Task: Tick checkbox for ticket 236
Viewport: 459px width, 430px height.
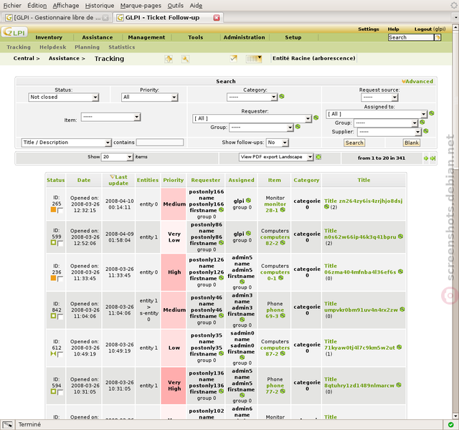Action: point(60,279)
